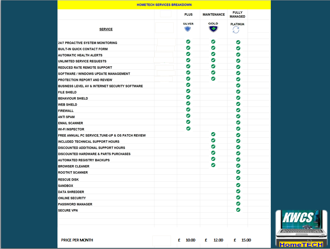Image resolution: width=330 pixels, height=249 pixels.
Task: Click the underlined SERVICE heading
Action: click(x=106, y=29)
